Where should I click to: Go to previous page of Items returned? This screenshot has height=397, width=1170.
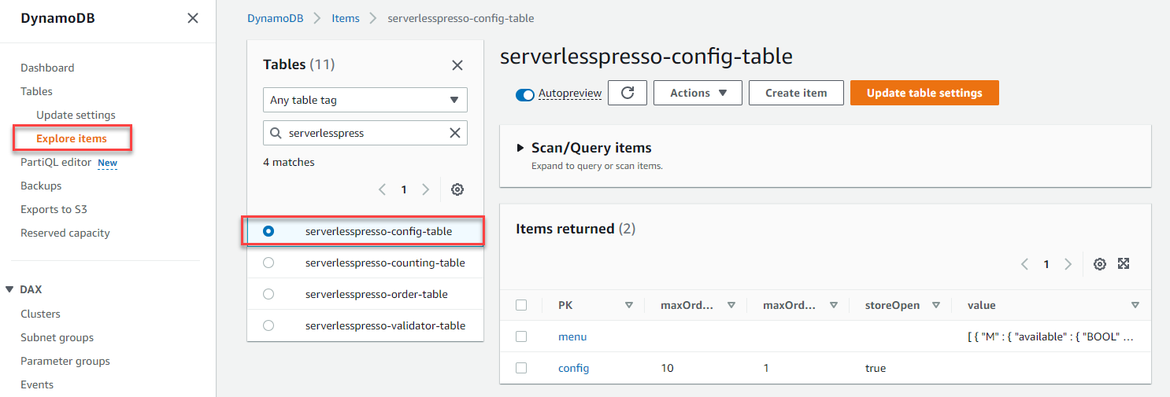[x=1024, y=264]
